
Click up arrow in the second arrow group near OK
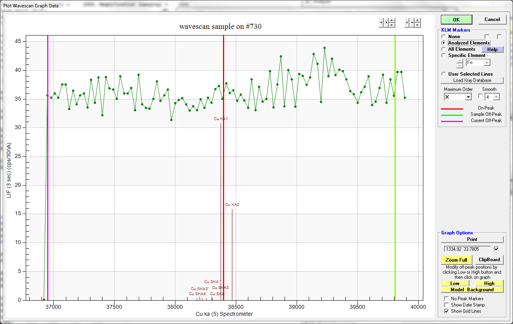(418, 21)
